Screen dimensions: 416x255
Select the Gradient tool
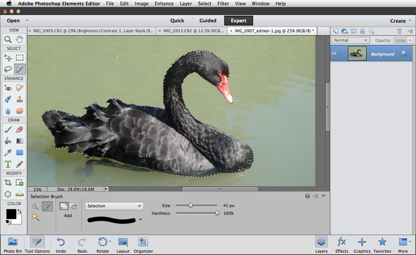19,141
